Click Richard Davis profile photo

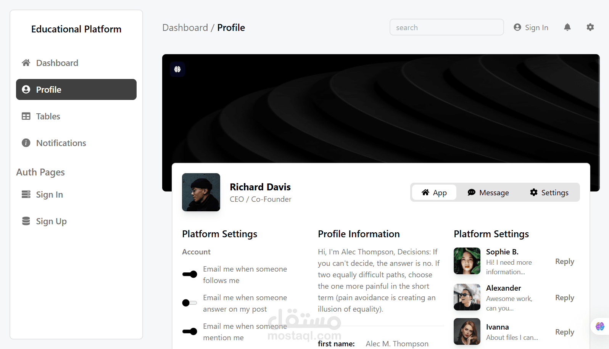(x=201, y=192)
